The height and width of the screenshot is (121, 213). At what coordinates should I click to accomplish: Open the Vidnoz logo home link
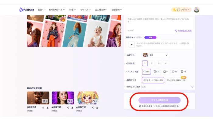27,10
